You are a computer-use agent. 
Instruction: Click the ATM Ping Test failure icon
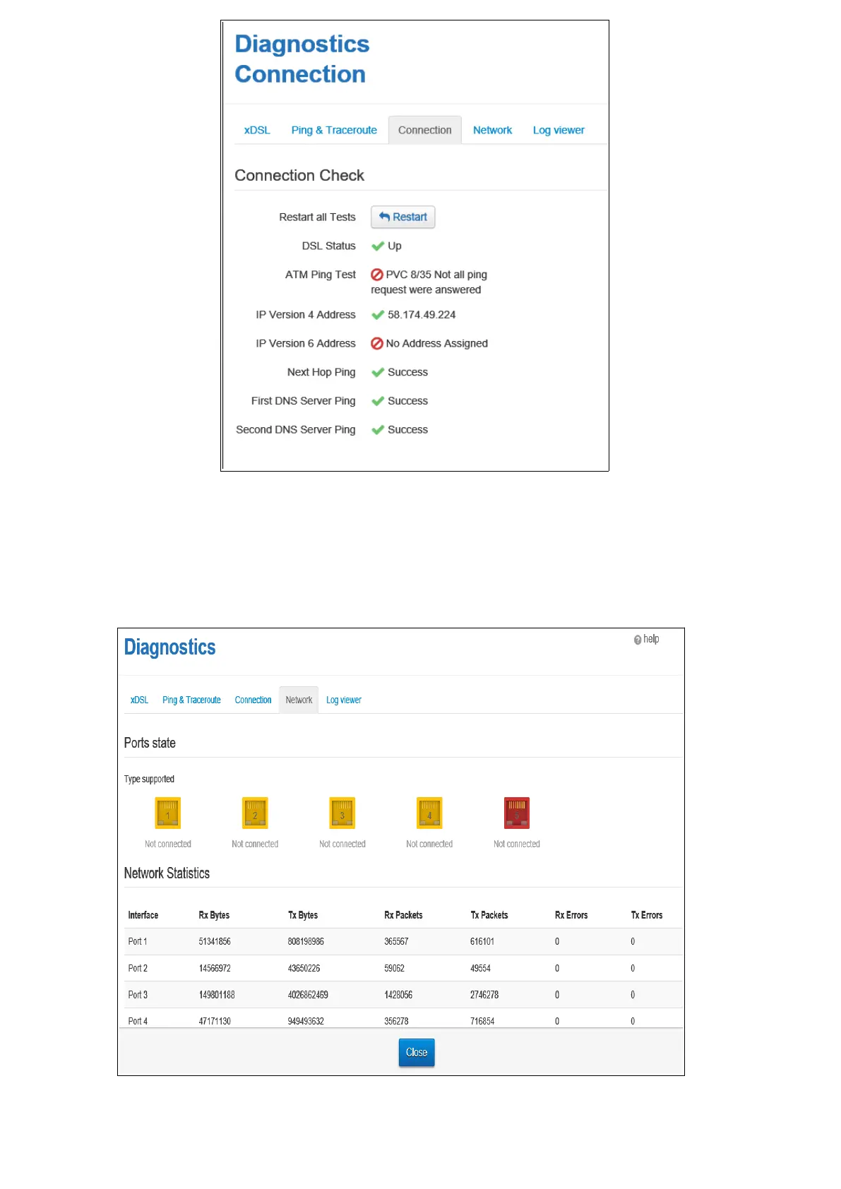tap(377, 275)
